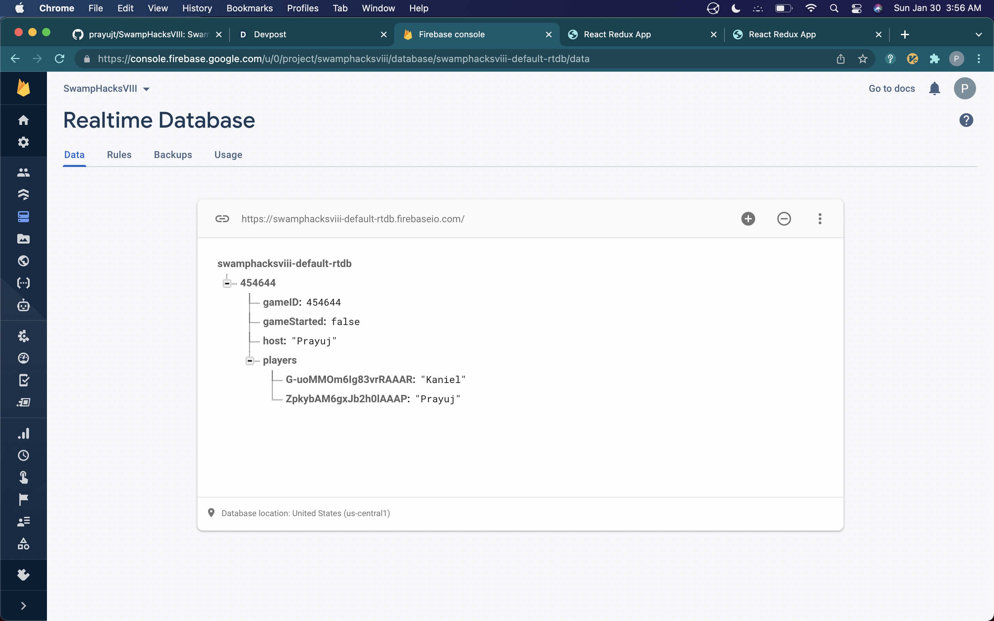
Task: Open Firestore Database in the sidebar
Action: [x=23, y=194]
